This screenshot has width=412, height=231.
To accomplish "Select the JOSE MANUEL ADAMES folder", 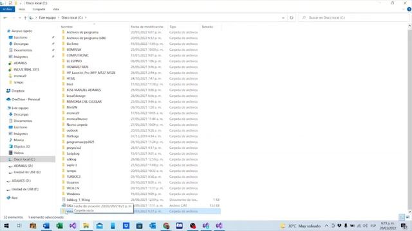I will tap(84, 90).
